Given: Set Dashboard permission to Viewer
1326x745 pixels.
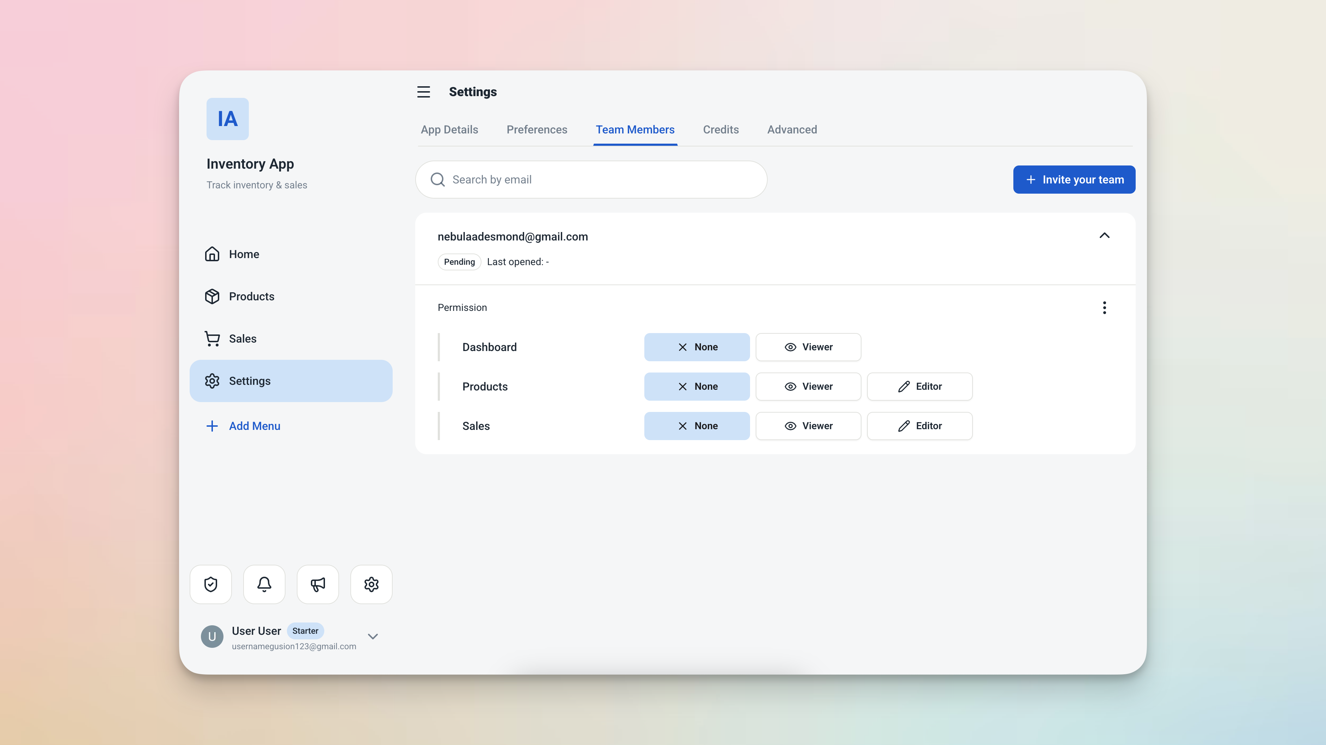Looking at the screenshot, I should (x=808, y=347).
